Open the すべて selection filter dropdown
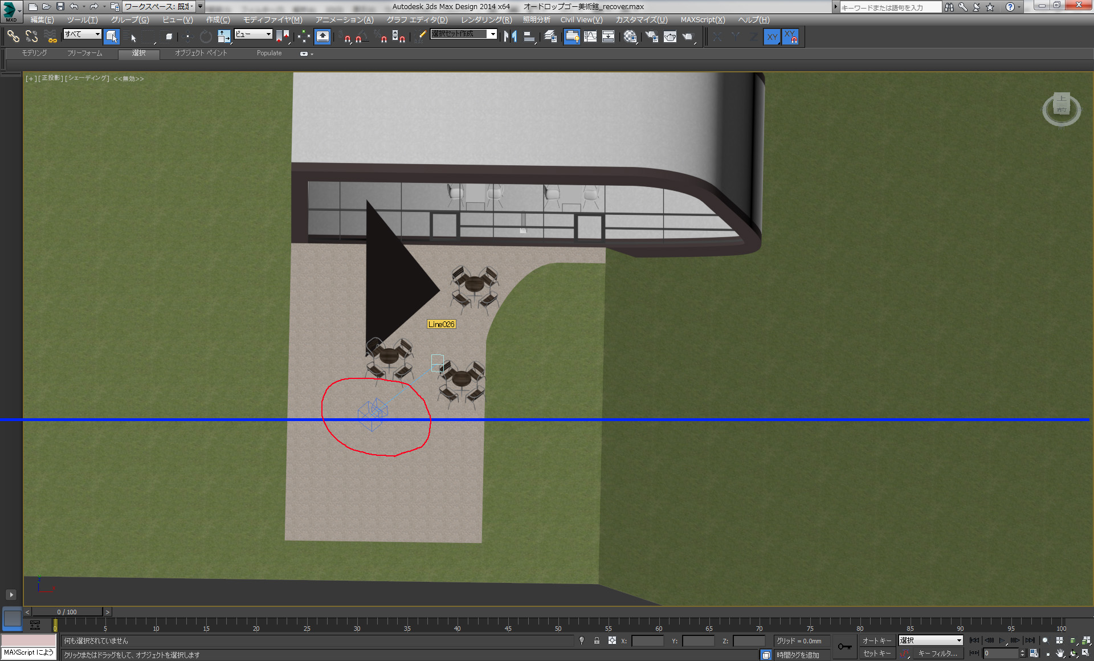The width and height of the screenshot is (1094, 661). [82, 34]
